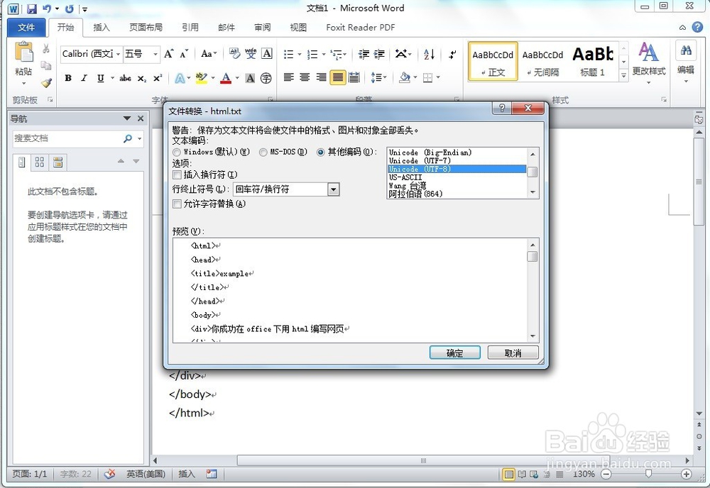
Task: Click the Sort A-Z icon
Action: pyautogui.click(x=430, y=55)
